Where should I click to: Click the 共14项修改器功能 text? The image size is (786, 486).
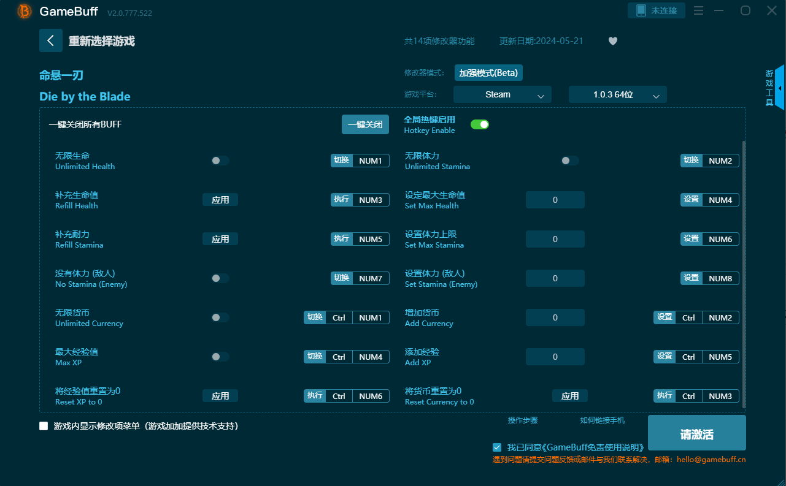439,41
